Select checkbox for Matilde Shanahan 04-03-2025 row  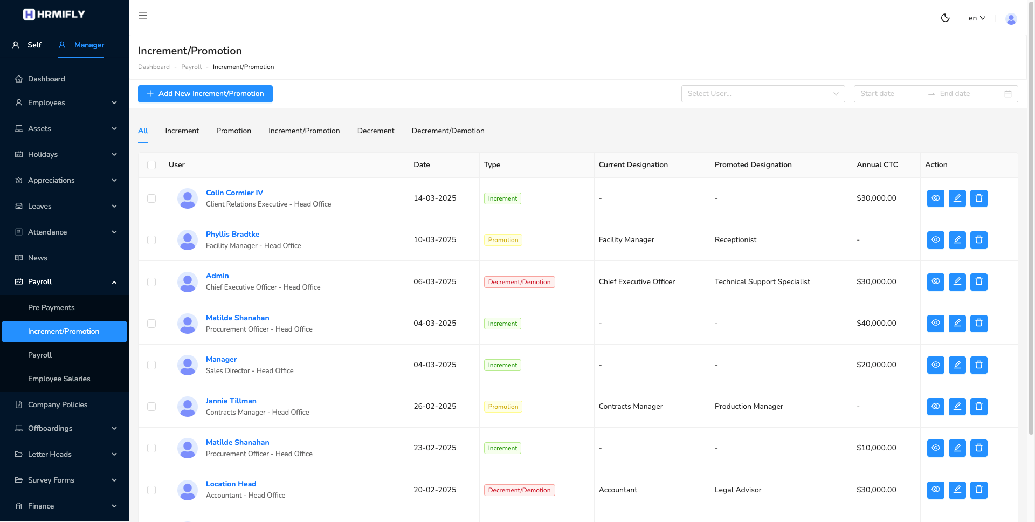pyautogui.click(x=151, y=324)
